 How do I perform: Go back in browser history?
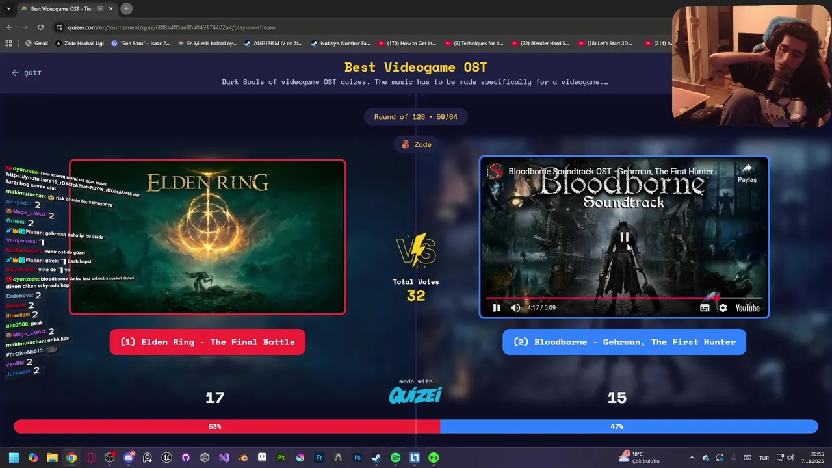[9, 27]
